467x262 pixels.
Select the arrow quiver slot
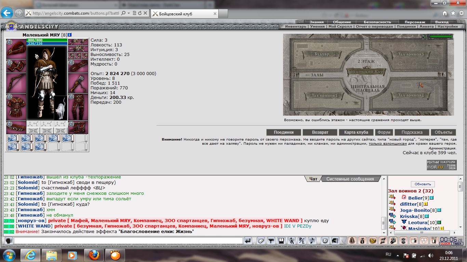pos(78,83)
